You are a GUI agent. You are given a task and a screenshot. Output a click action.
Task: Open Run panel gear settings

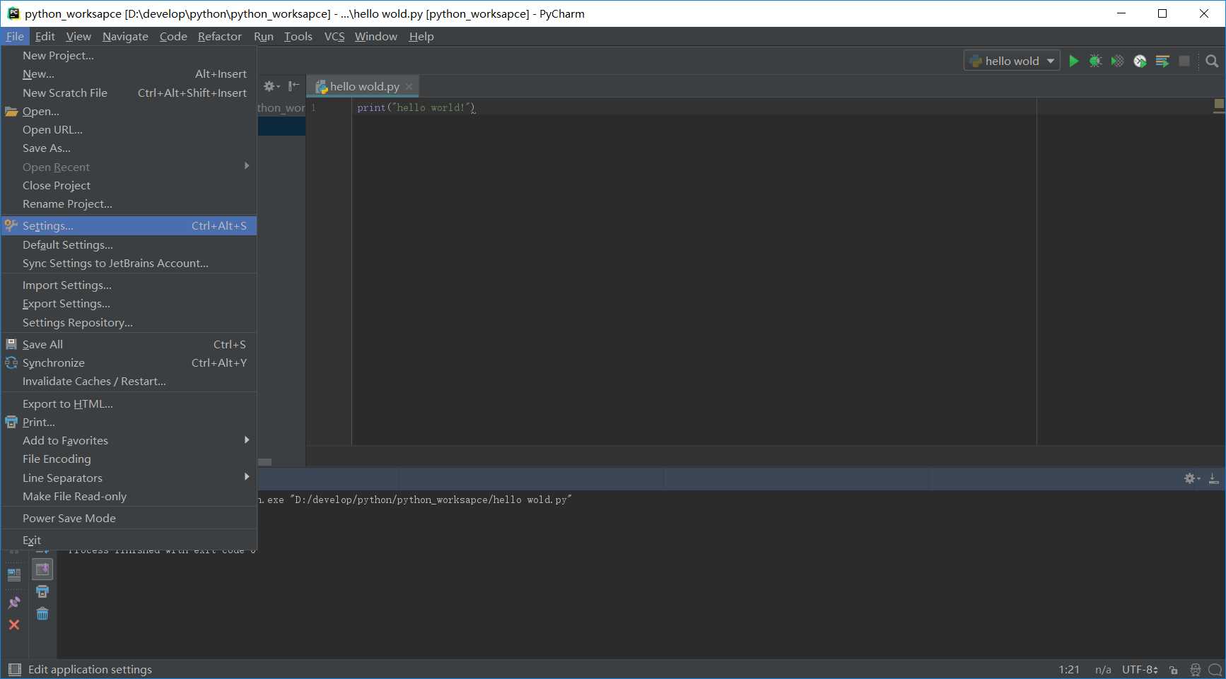(x=1192, y=478)
